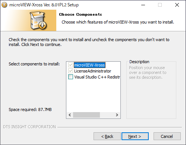Toggle the microVIEW-Xross component checkbox

coord(70,65)
